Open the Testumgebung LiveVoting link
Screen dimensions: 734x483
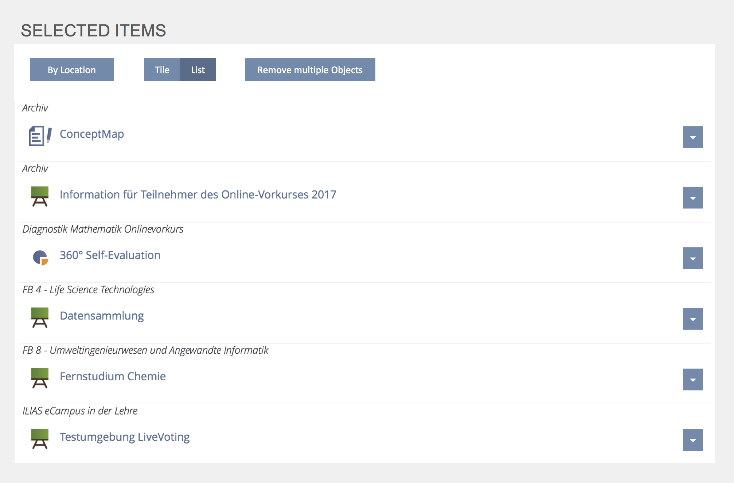pos(124,436)
